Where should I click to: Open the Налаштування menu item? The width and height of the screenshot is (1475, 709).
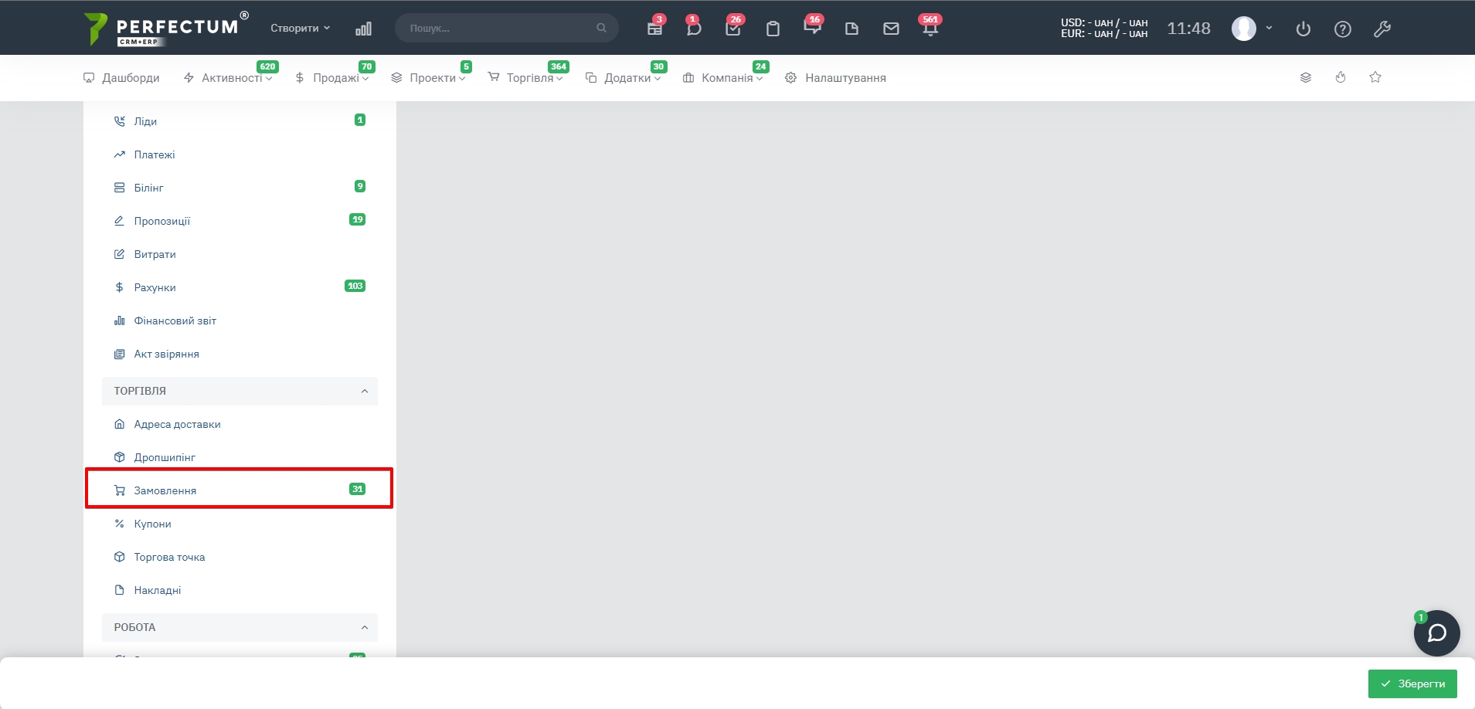click(x=845, y=78)
